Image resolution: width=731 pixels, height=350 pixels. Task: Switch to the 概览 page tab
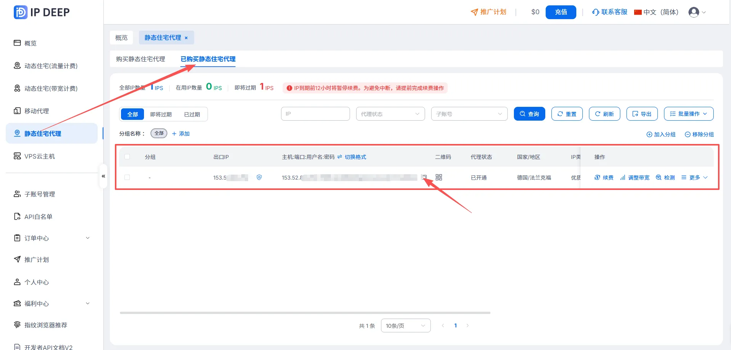(x=121, y=38)
